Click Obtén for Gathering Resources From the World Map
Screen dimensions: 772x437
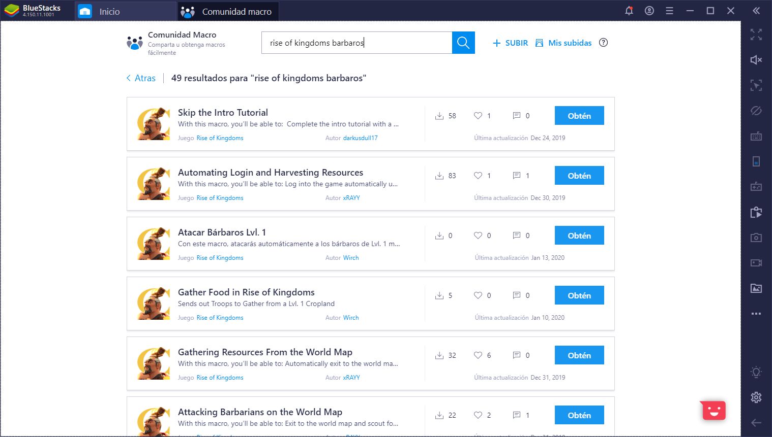579,355
